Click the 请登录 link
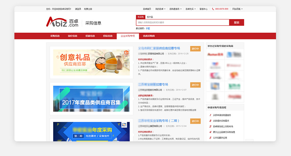This screenshot has height=156, width=291. point(78,9)
